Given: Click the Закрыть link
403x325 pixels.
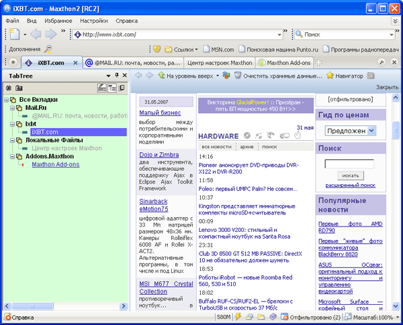Looking at the screenshot, I should click(x=387, y=87).
